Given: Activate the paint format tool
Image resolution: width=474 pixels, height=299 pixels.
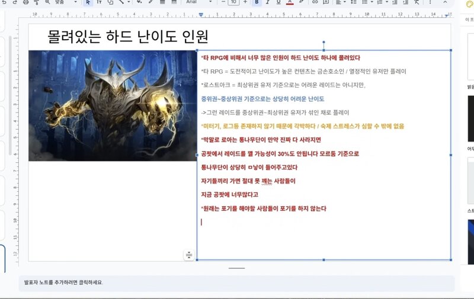Looking at the screenshot, I should pos(36,2).
